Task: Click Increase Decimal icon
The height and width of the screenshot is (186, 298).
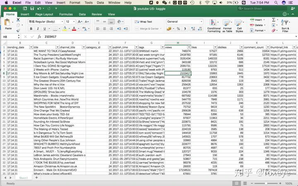Action: click(193, 29)
